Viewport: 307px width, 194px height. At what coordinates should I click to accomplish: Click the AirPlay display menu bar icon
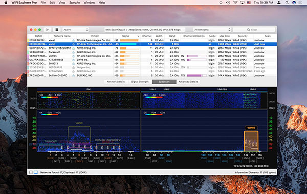242,3
